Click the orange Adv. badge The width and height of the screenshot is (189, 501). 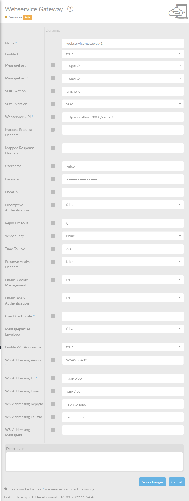tap(28, 17)
